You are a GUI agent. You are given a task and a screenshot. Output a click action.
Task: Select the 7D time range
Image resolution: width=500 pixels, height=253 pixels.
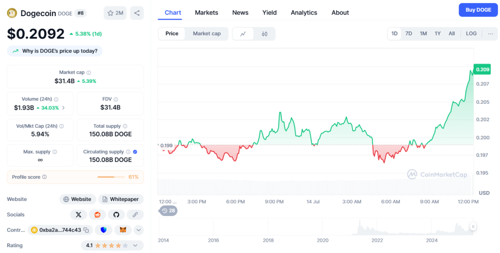pyautogui.click(x=409, y=34)
